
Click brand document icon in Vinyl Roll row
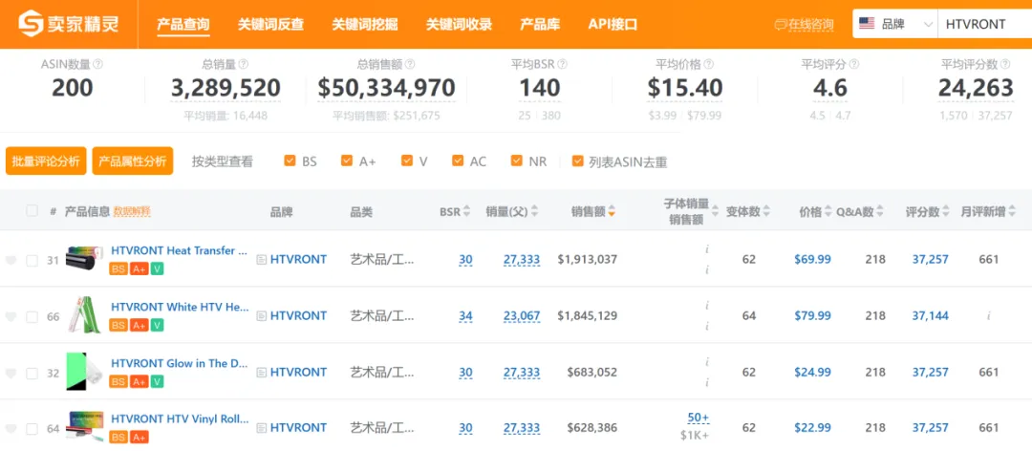click(261, 428)
